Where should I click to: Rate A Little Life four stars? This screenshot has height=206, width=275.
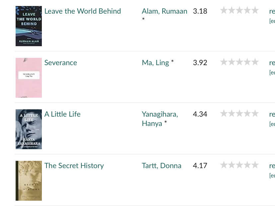click(x=247, y=113)
